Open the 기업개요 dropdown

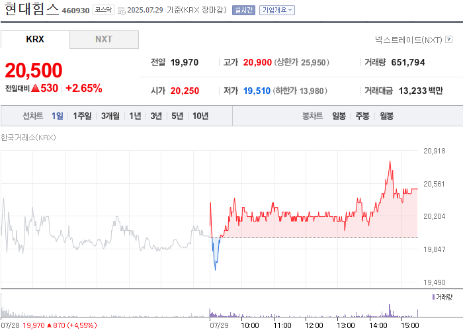277,10
